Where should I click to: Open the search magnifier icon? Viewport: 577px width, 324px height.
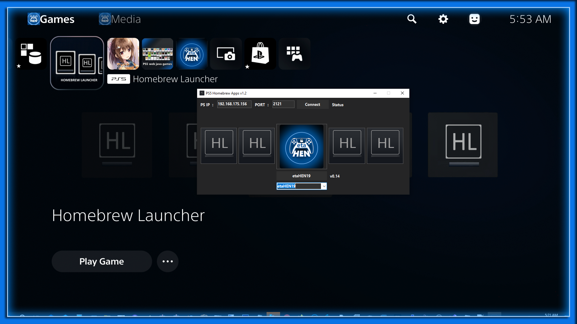(412, 19)
